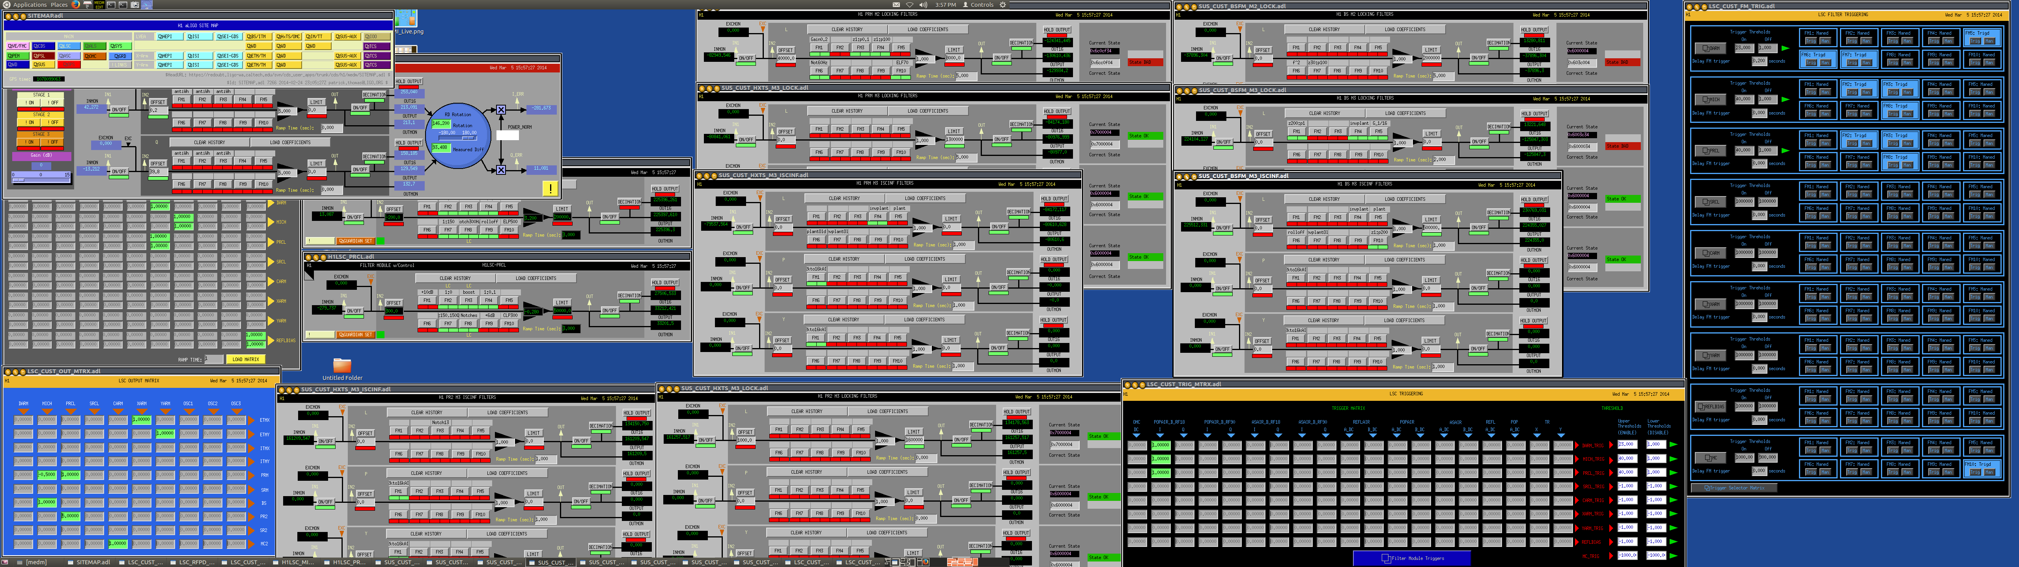Open the Places menu
Screen dimensions: 2019x567
coord(59,5)
